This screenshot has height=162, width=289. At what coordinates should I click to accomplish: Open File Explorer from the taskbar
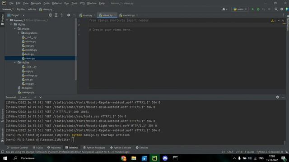[134, 158]
